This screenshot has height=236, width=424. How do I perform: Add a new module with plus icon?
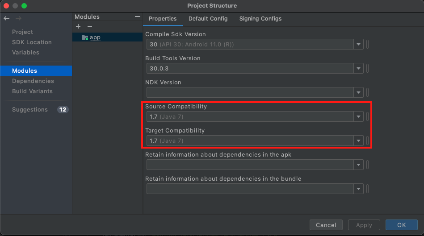[x=78, y=27]
